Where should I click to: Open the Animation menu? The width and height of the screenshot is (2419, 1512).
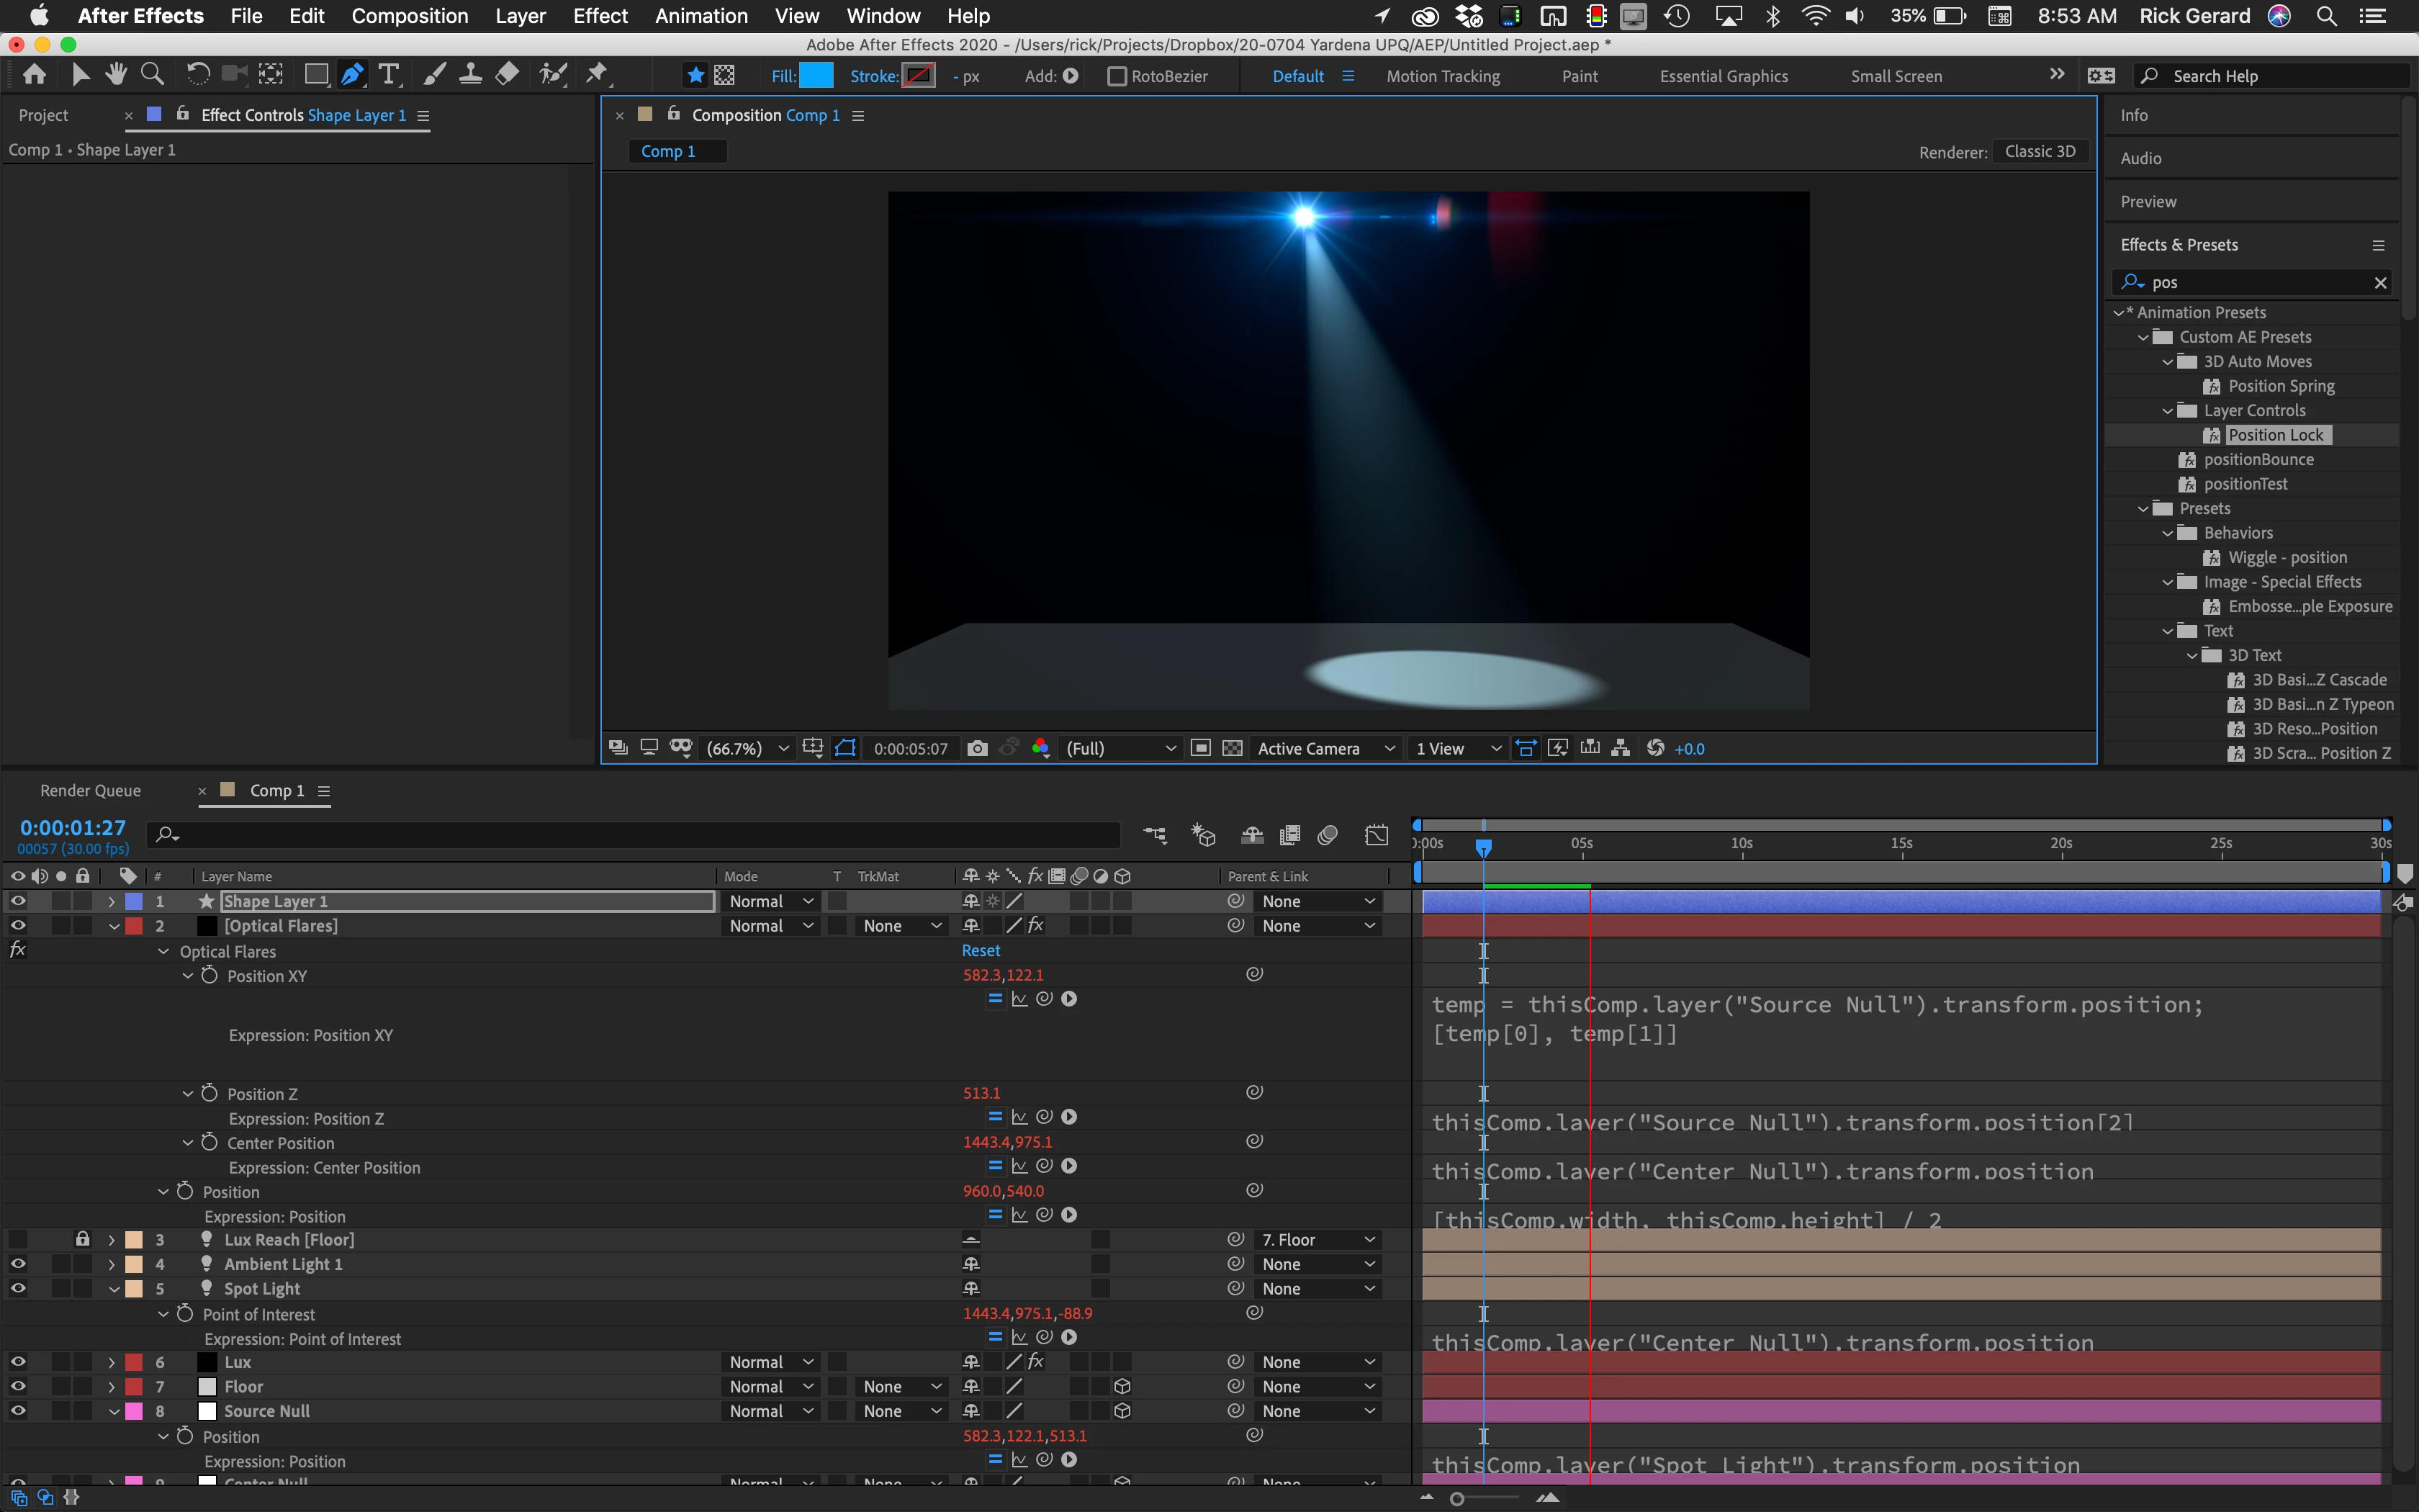[x=701, y=16]
